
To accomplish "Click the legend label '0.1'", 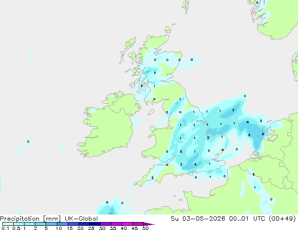I will [5, 228].
